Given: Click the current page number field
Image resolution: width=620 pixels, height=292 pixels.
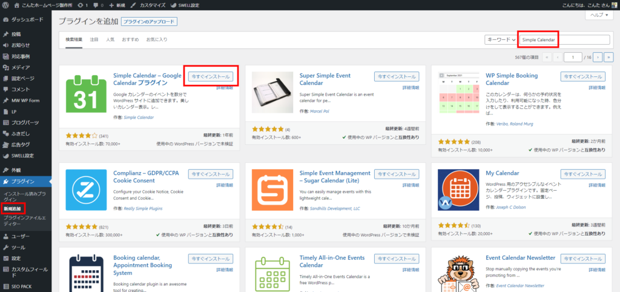Looking at the screenshot, I should click(x=573, y=58).
